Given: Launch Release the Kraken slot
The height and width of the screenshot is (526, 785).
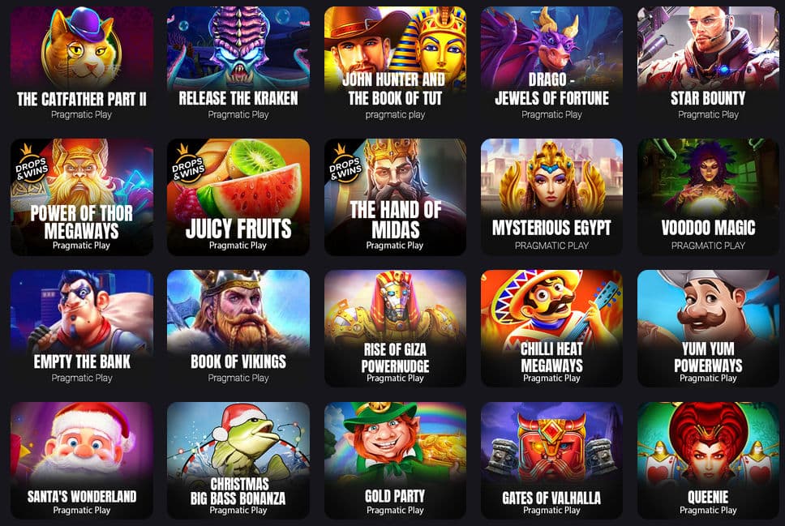Looking at the screenshot, I should click(238, 65).
